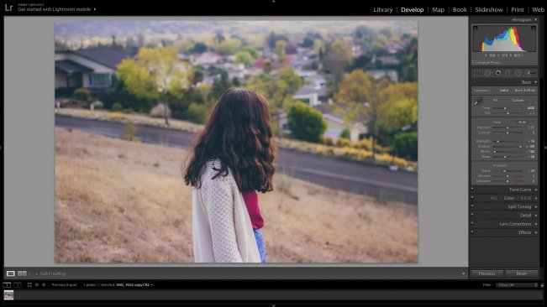Select the Spot Removal tool icon
547x307 pixels.
(x=487, y=73)
